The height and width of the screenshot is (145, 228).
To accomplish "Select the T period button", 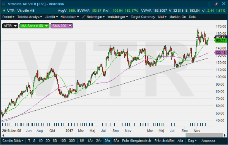I will tap(29, 141).
